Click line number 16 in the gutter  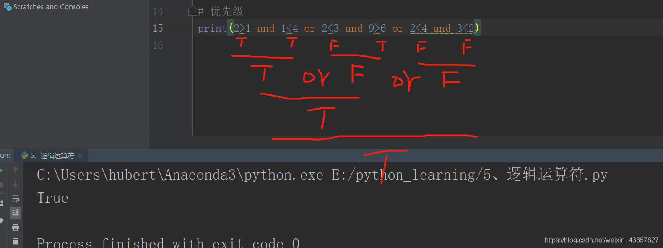coord(158,45)
